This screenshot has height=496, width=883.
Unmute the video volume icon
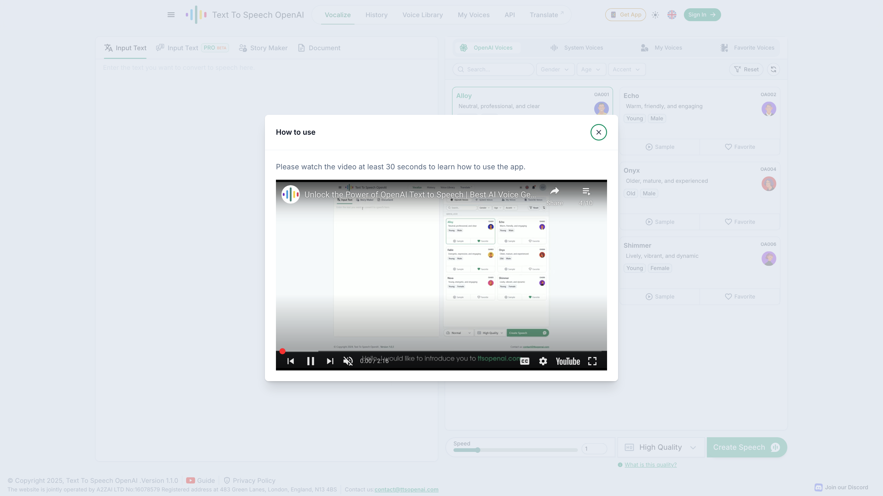click(x=348, y=361)
